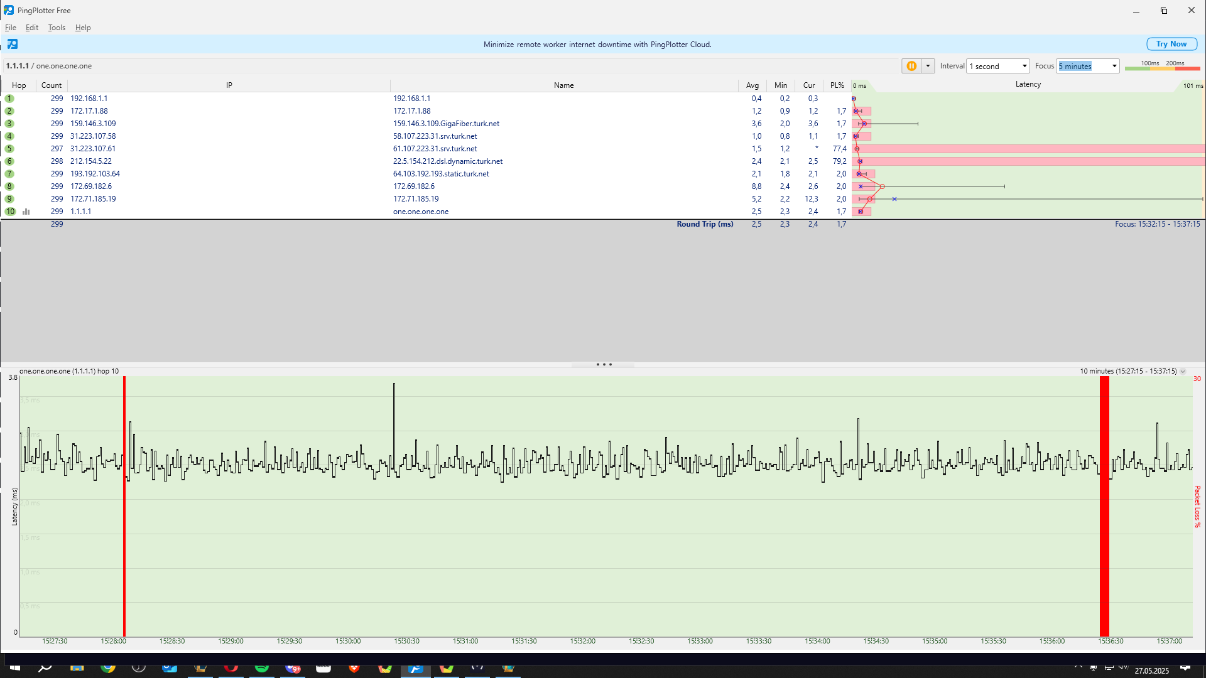The width and height of the screenshot is (1206, 678).
Task: Click the Count column header
Action: click(x=52, y=85)
